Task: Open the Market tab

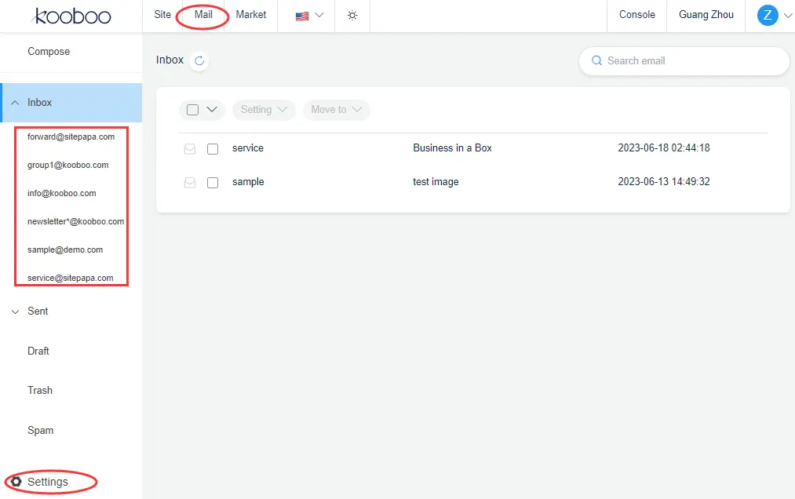Action: (x=251, y=15)
